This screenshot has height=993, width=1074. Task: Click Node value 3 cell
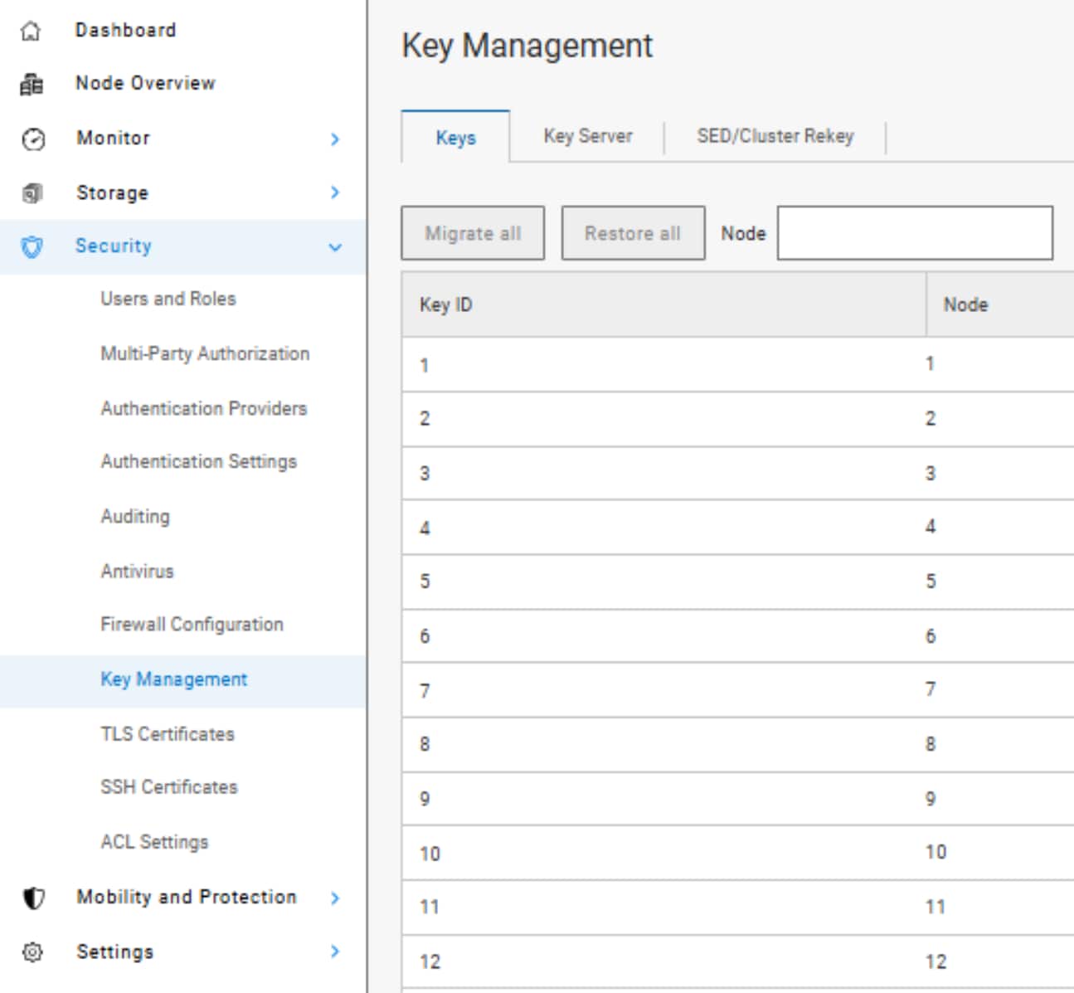pyautogui.click(x=1000, y=473)
